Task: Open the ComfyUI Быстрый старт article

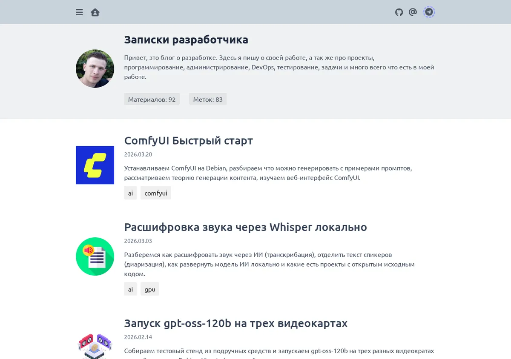Action: click(189, 140)
